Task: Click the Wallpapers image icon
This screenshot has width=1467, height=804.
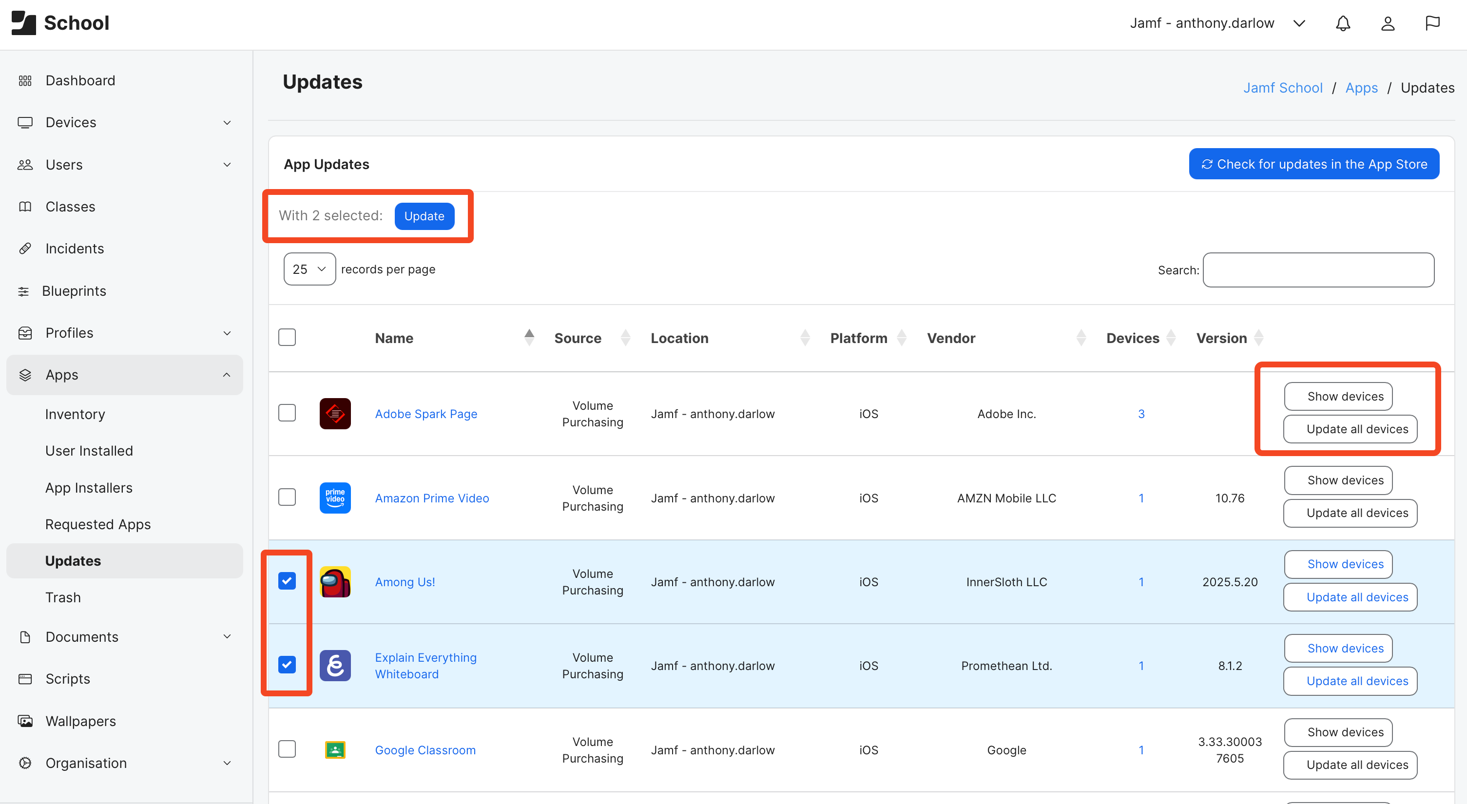Action: coord(25,721)
